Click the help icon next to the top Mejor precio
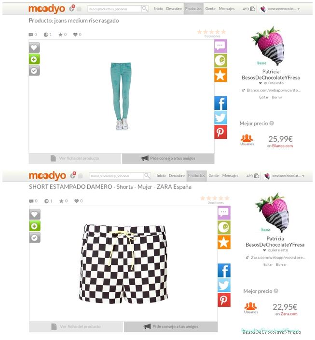 272,123
